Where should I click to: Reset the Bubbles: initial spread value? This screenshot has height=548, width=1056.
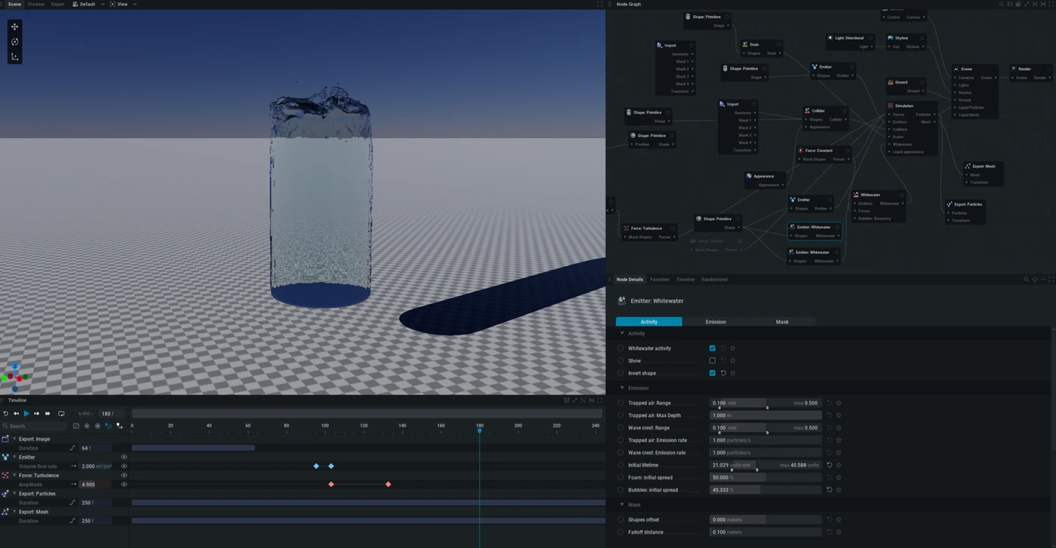coord(829,490)
